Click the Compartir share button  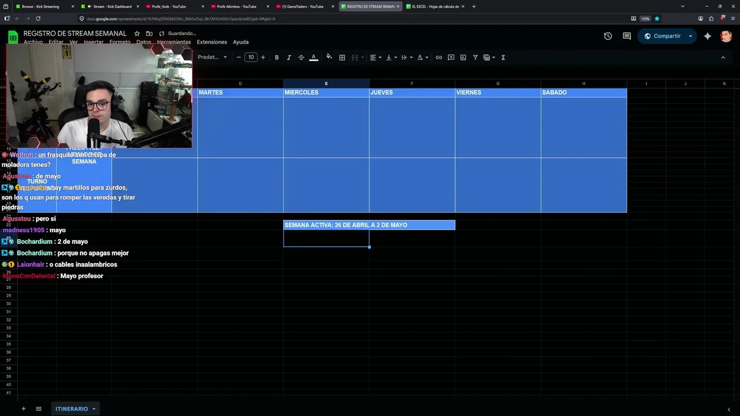661,36
